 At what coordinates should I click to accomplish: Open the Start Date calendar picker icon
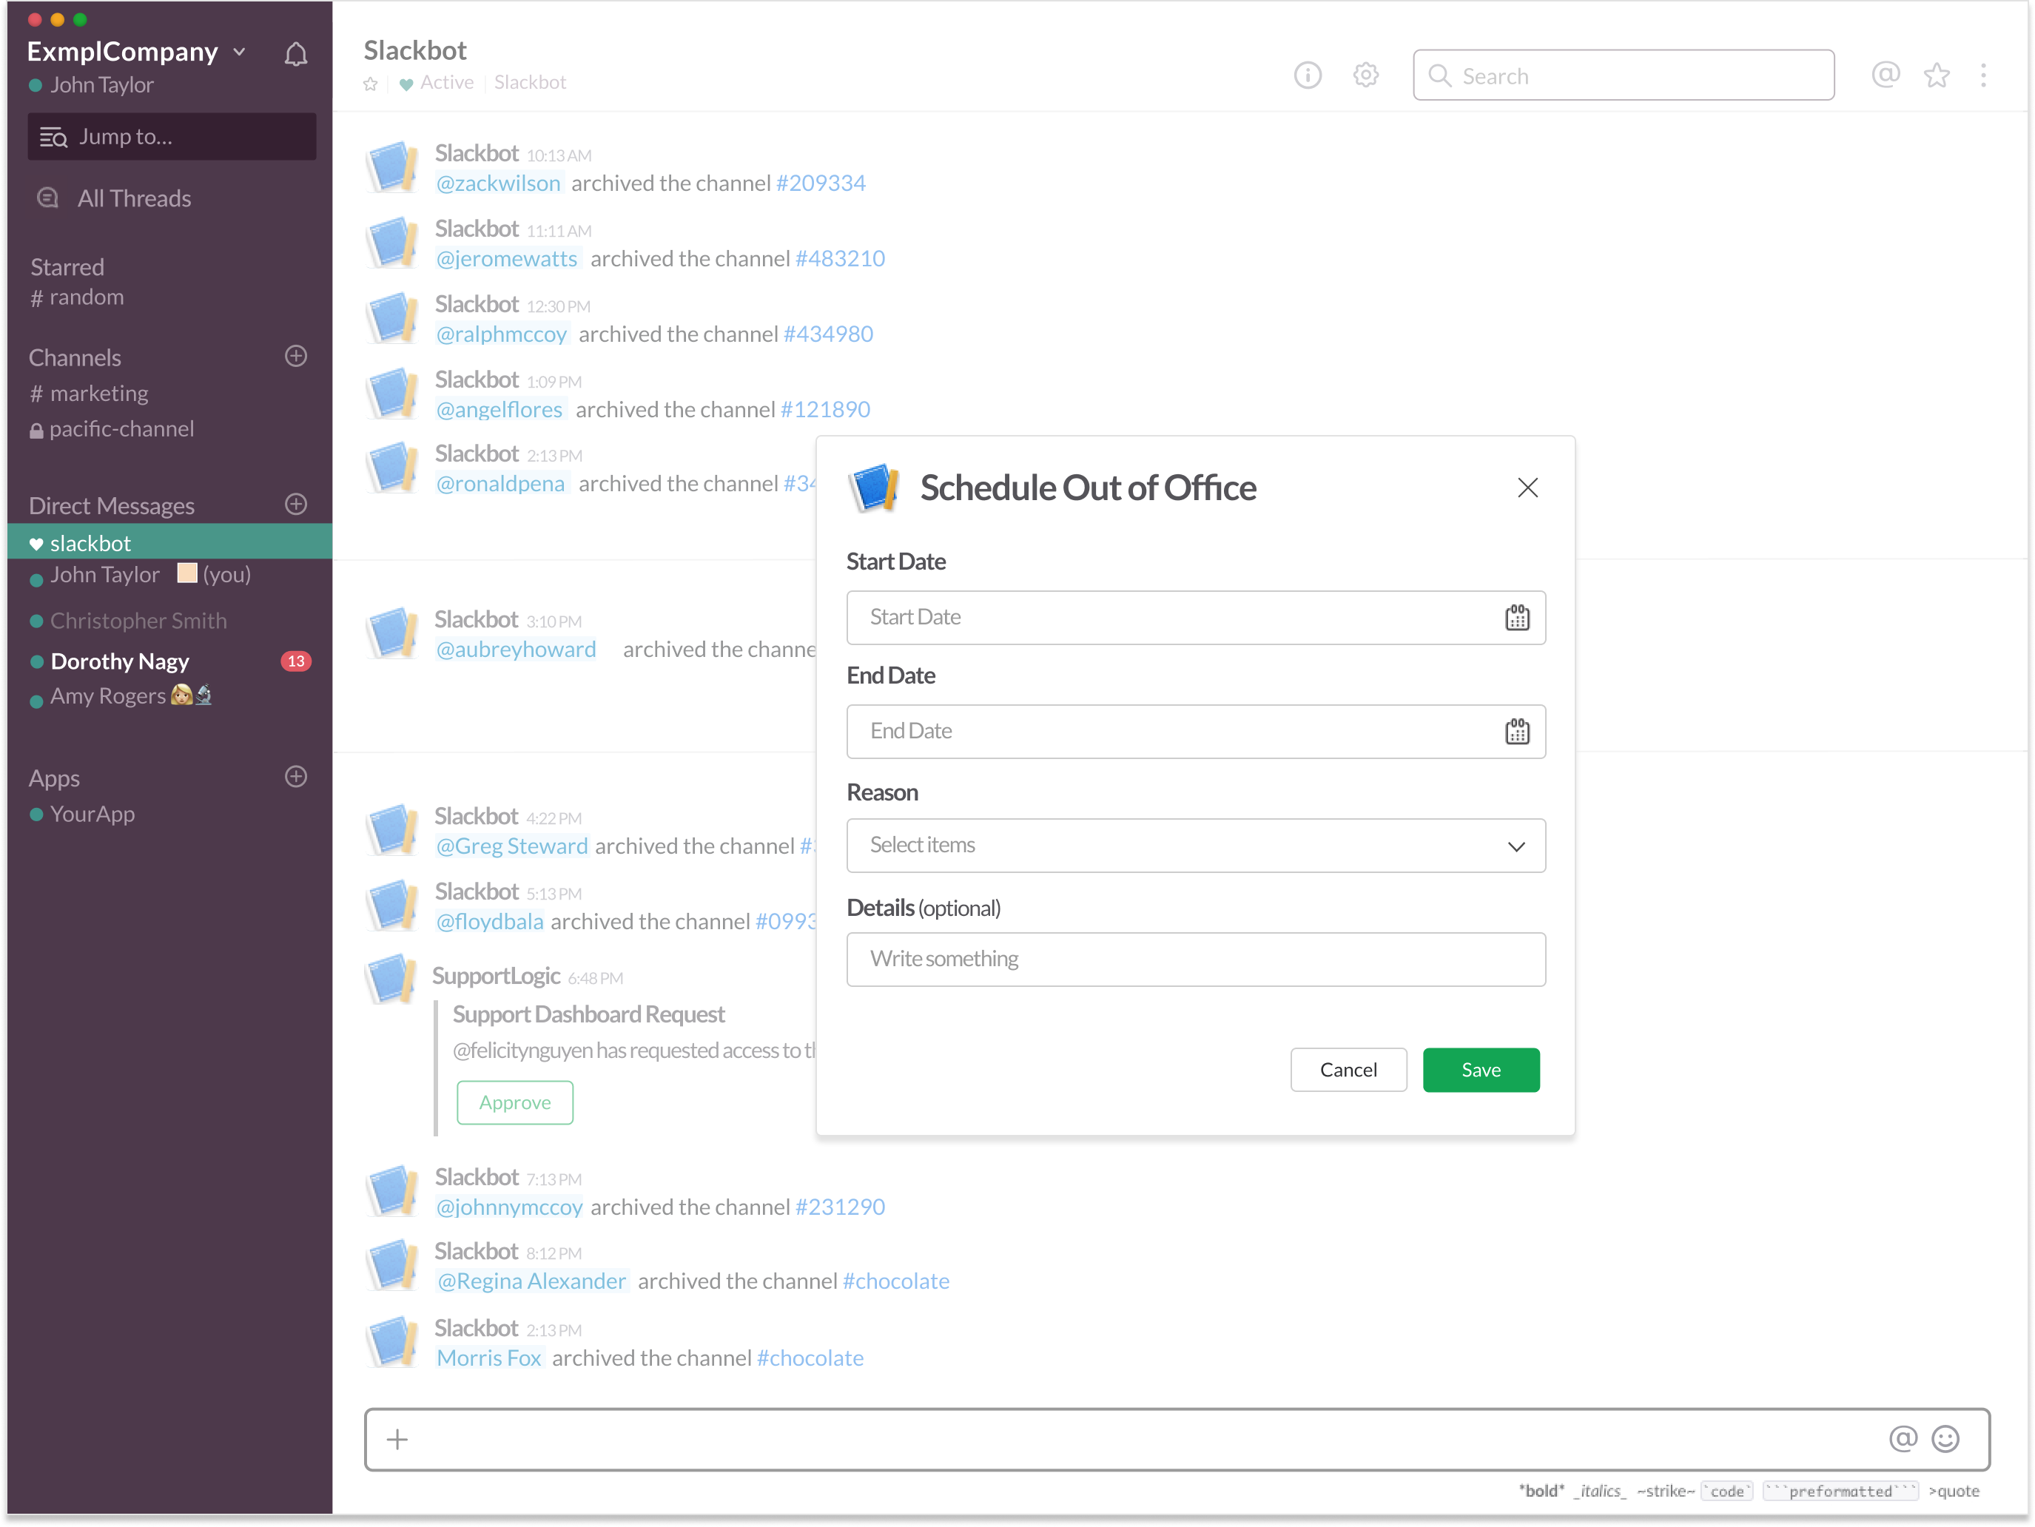click(1517, 617)
